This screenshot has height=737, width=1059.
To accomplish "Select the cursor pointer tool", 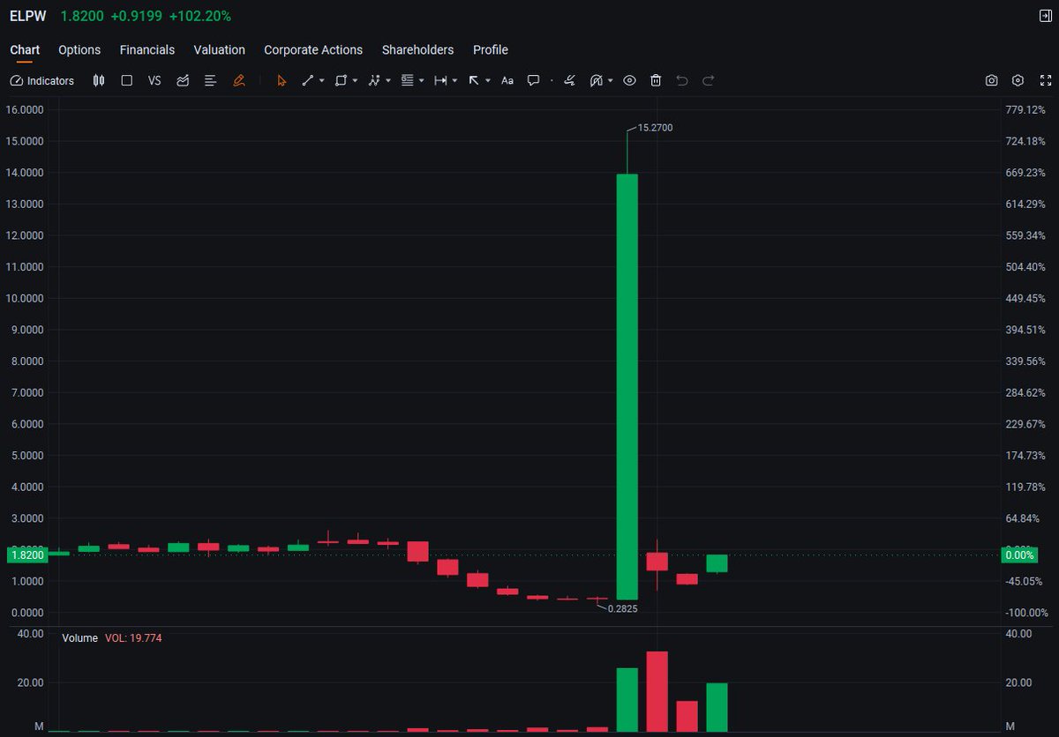I will [281, 80].
